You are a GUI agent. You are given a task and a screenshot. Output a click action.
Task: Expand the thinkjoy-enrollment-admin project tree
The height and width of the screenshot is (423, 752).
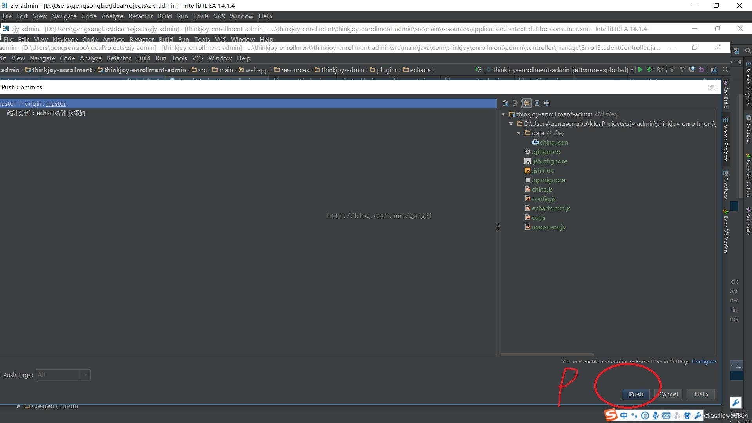(504, 114)
